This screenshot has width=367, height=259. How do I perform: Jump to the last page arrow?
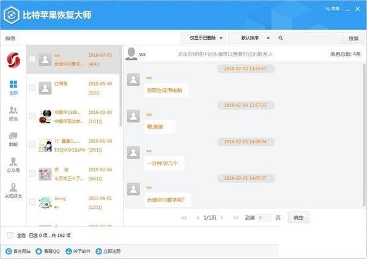(x=236, y=218)
